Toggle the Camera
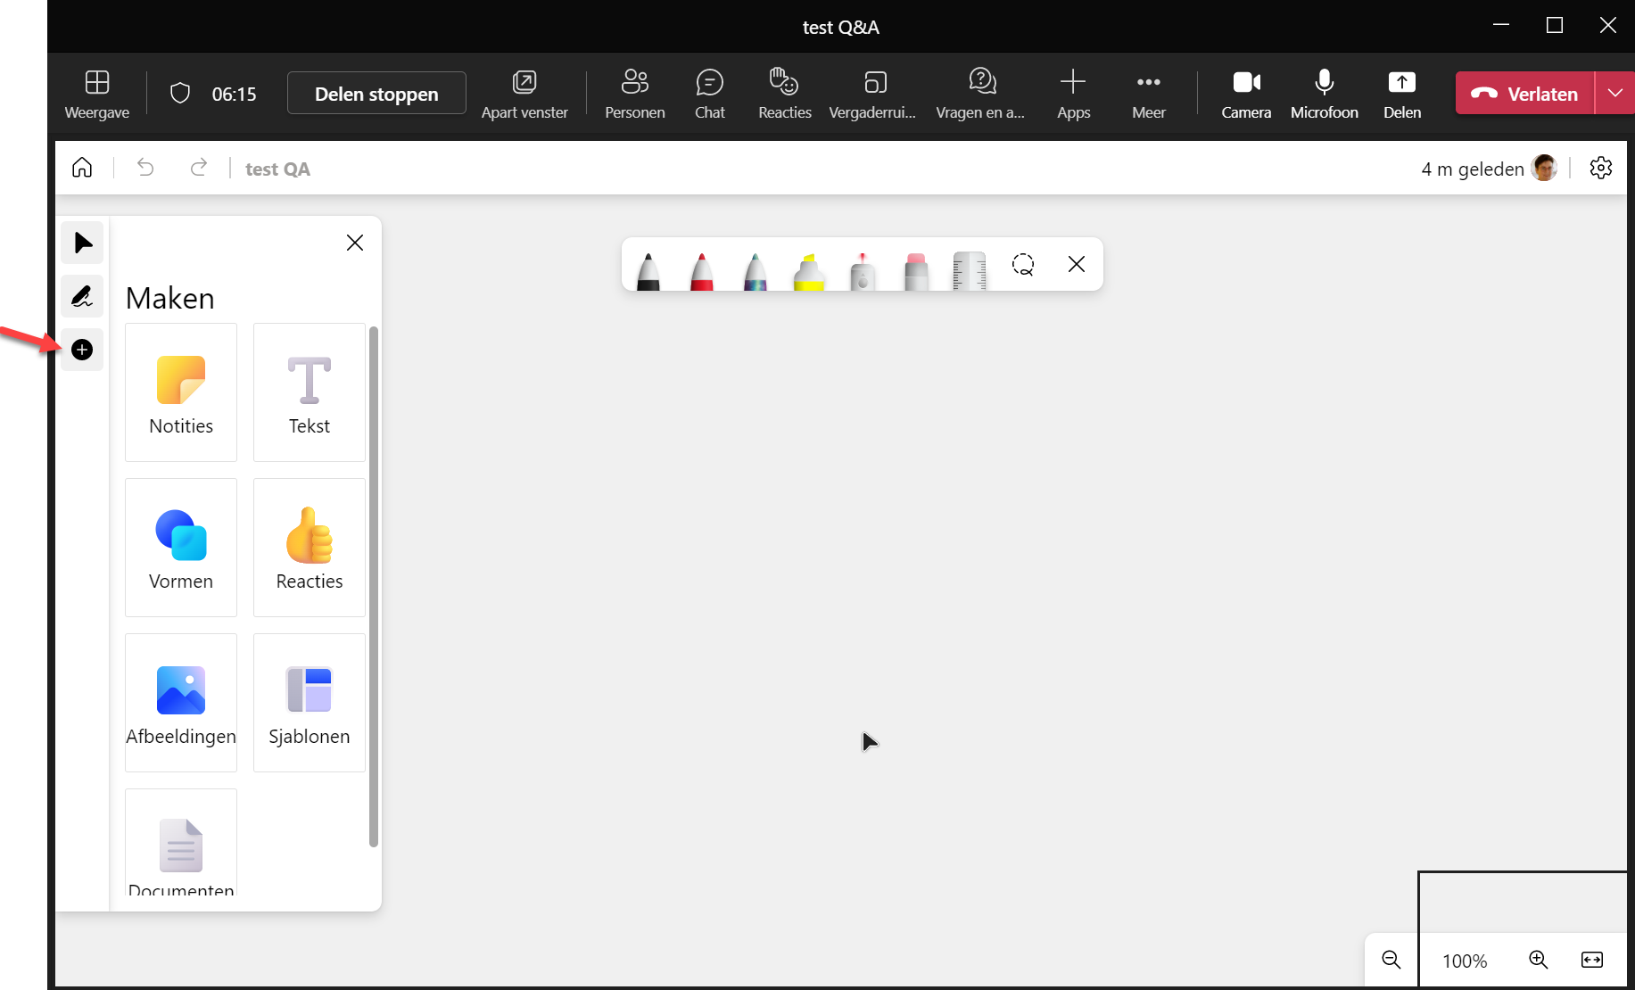1635x990 pixels. [1246, 94]
